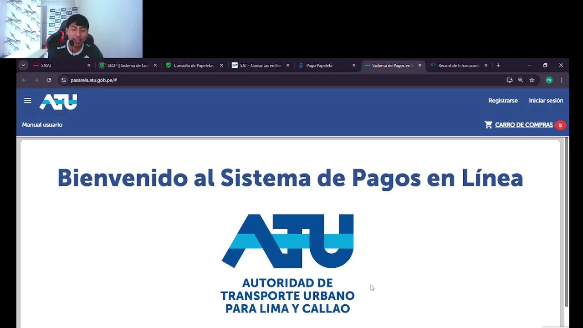Image resolution: width=583 pixels, height=328 pixels.
Task: Go back with browser back arrow
Action: pyautogui.click(x=24, y=80)
